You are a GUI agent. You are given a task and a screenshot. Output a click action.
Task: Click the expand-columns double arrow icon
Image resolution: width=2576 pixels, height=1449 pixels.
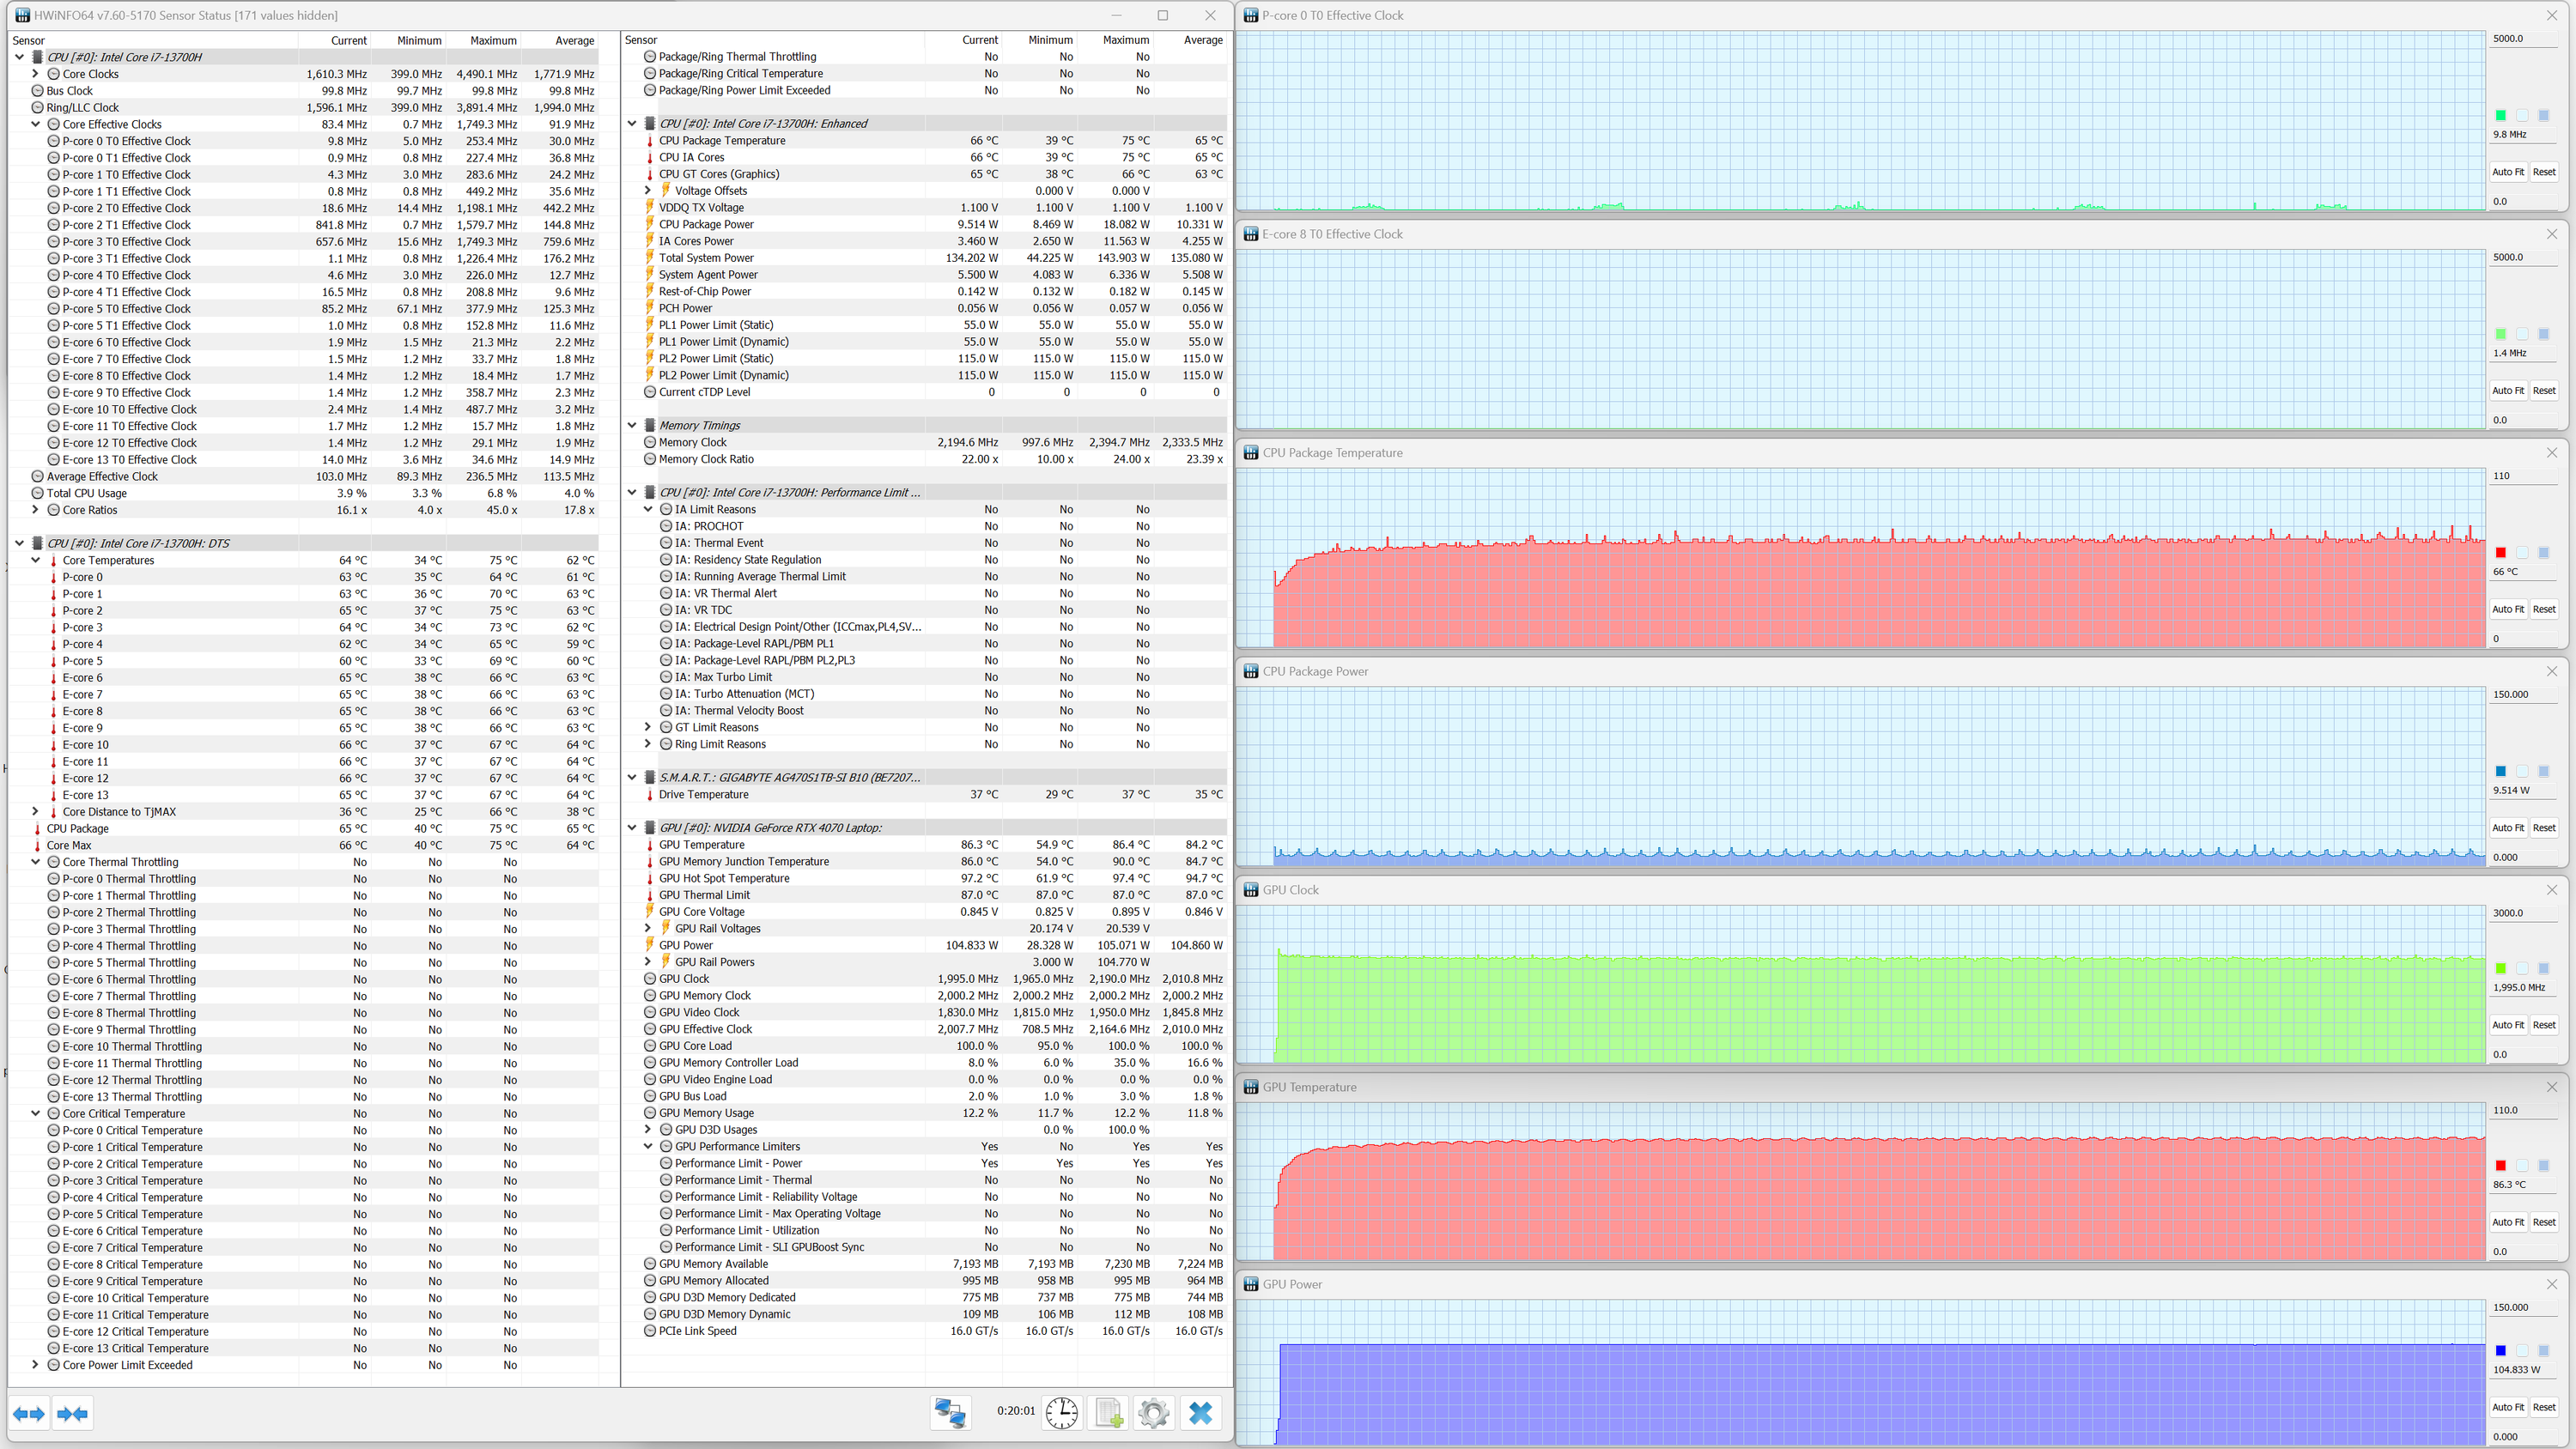pos(29,1413)
